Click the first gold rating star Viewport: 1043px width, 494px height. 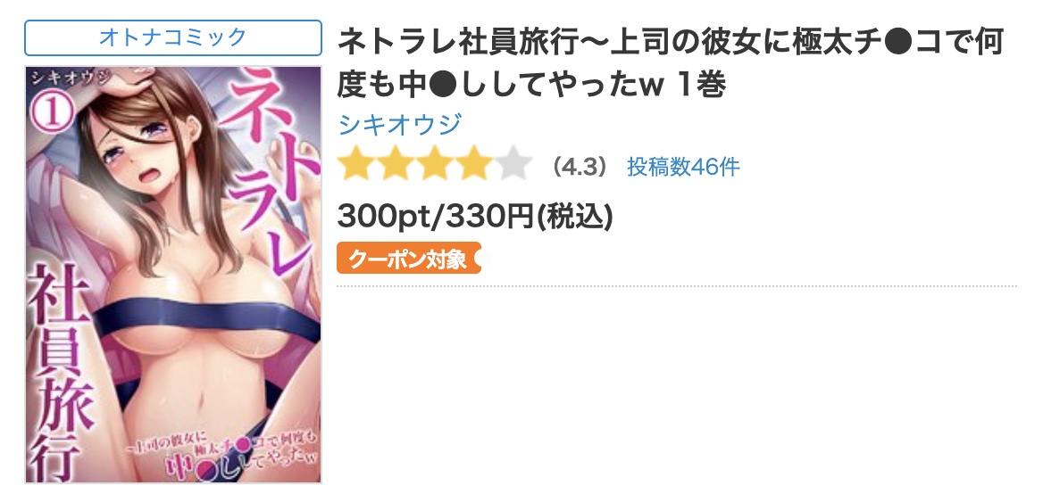(356, 165)
